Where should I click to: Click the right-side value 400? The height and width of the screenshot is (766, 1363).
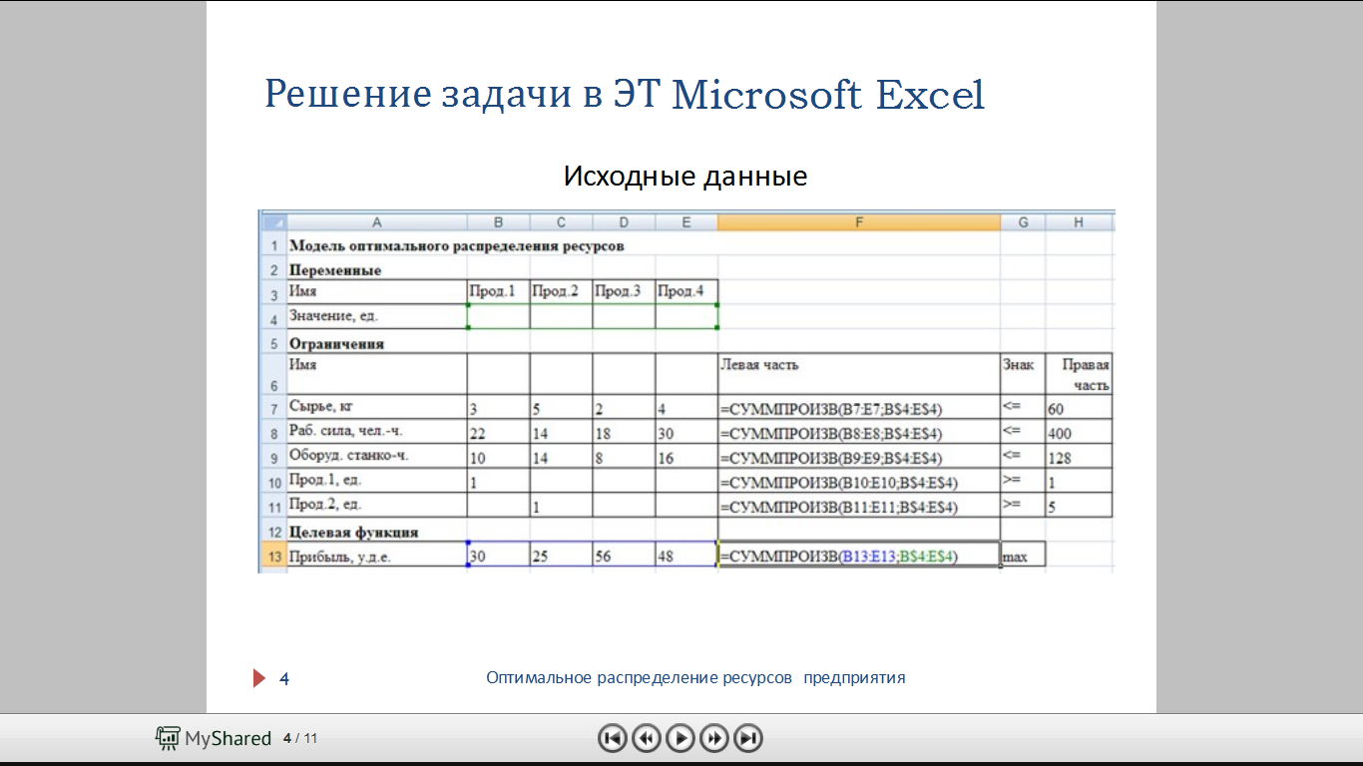pos(1078,432)
